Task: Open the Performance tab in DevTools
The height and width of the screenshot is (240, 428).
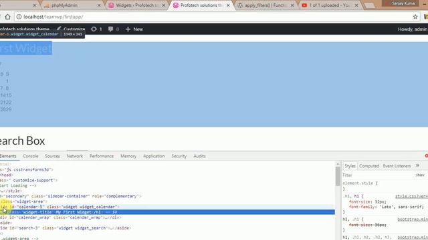Action: [x=102, y=156]
